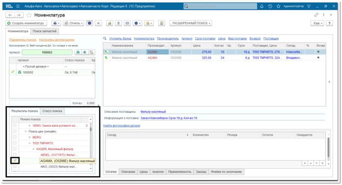Click the eye preview icon in toolbar
The image size is (342, 185).
(98, 23)
